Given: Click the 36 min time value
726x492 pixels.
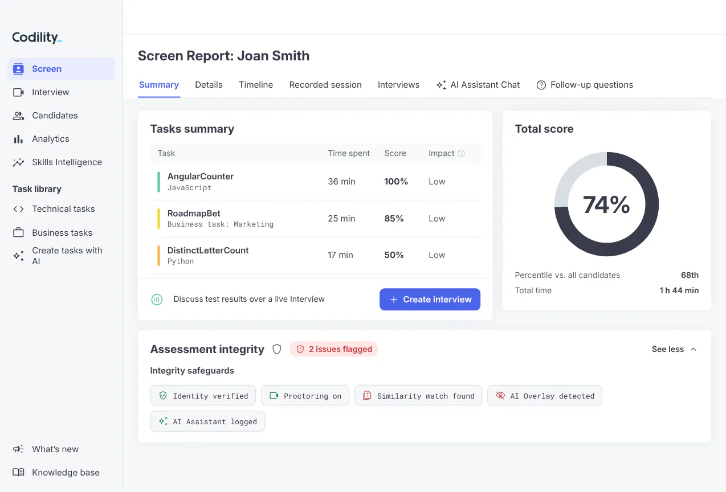Looking at the screenshot, I should (341, 182).
